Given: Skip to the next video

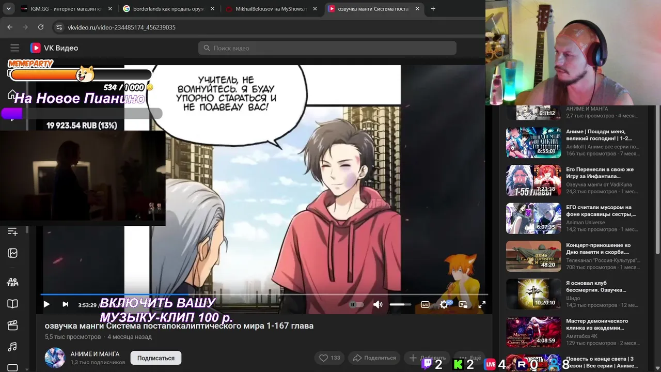Looking at the screenshot, I should (x=65, y=304).
